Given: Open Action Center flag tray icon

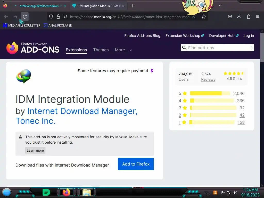Looking at the screenshot, I should [x=223, y=192].
